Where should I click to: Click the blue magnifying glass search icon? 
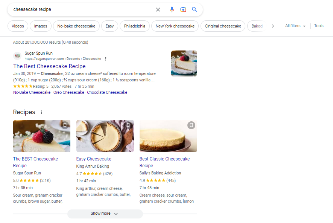click(194, 9)
